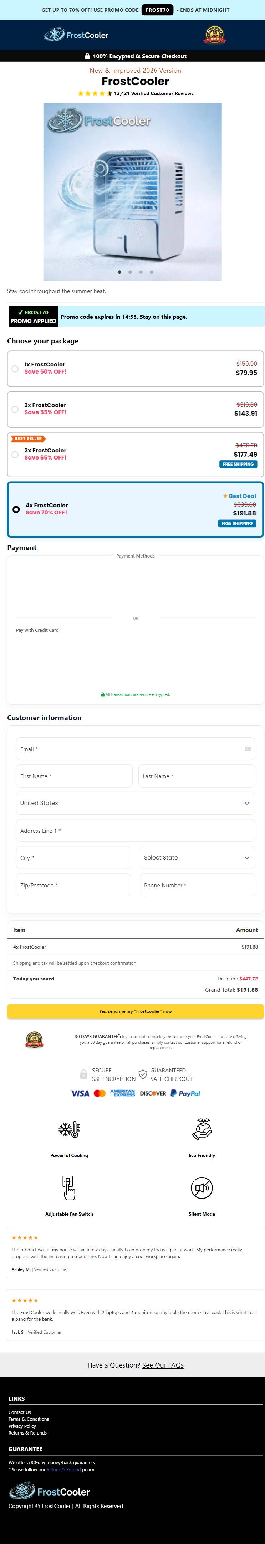265x1544 pixels.
Task: Open the See Our FAQs link
Action: point(163,1365)
